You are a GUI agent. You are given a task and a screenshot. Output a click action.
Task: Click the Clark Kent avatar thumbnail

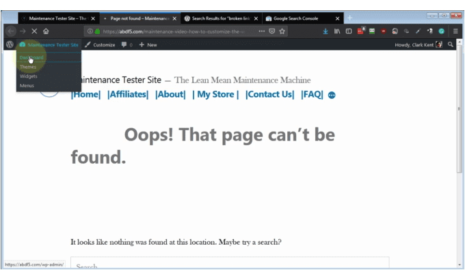point(439,44)
